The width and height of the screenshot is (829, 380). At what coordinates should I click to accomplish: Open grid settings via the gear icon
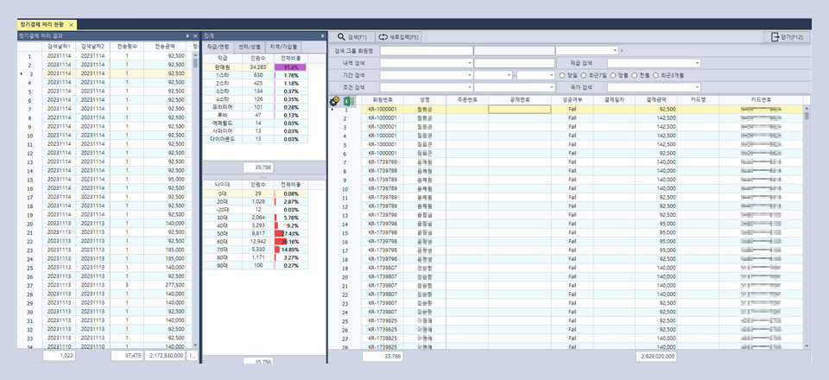click(x=334, y=100)
